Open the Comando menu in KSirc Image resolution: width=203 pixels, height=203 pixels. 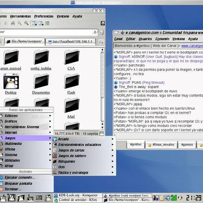point(162,39)
